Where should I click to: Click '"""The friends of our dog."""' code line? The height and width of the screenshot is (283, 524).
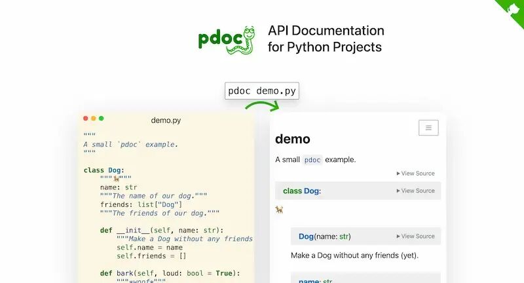tap(160, 213)
